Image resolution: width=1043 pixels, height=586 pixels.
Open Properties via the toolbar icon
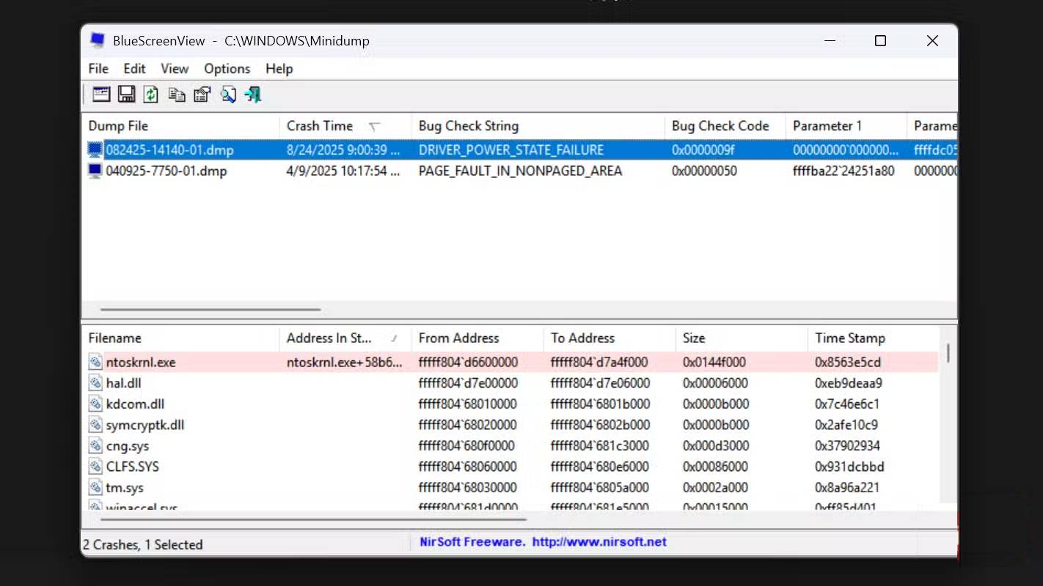(x=202, y=94)
